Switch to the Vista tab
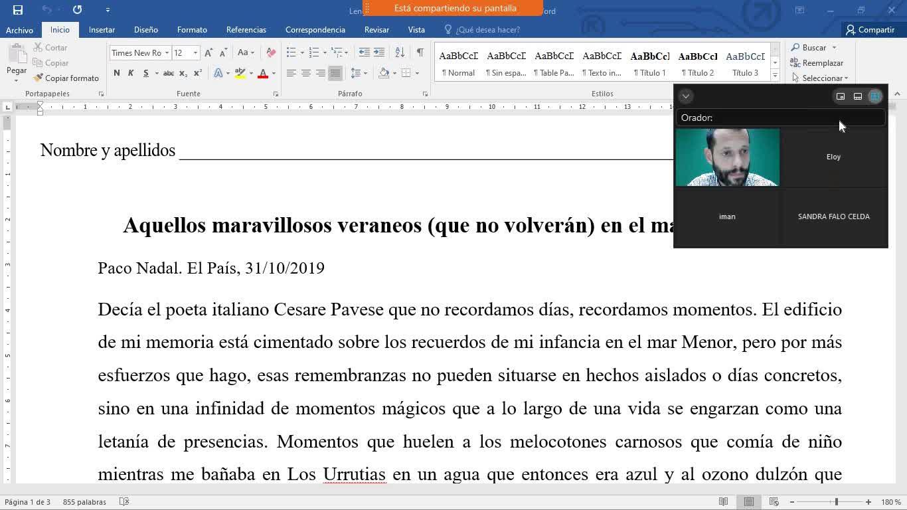Screen dimensions: 907x510 coord(416,30)
